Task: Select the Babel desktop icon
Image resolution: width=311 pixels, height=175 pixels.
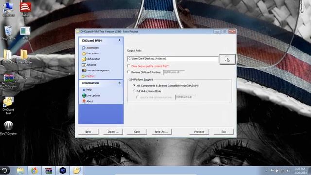Action: (25, 9)
